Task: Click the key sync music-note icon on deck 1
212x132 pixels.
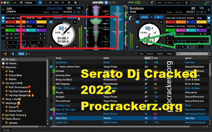Action: (78, 12)
